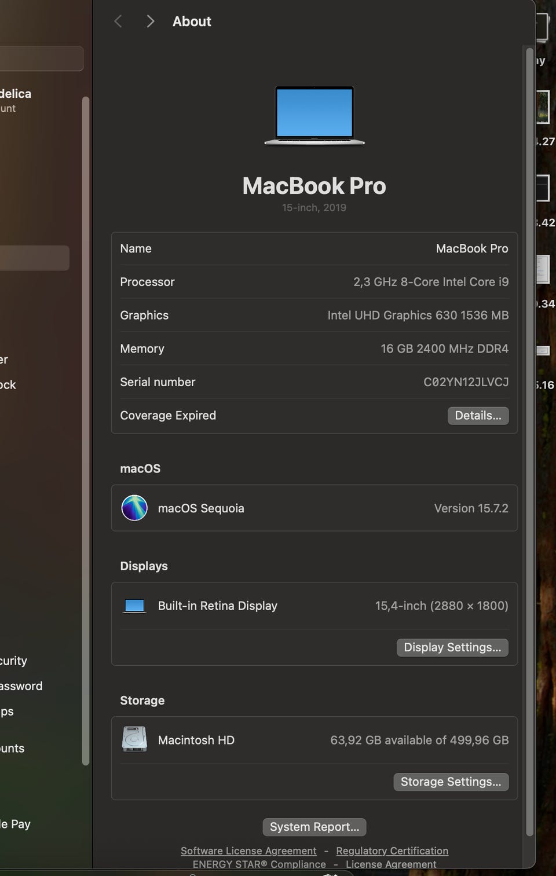Image resolution: width=556 pixels, height=876 pixels.
Task: Click the macOS Sequoia name text
Action: pos(201,508)
